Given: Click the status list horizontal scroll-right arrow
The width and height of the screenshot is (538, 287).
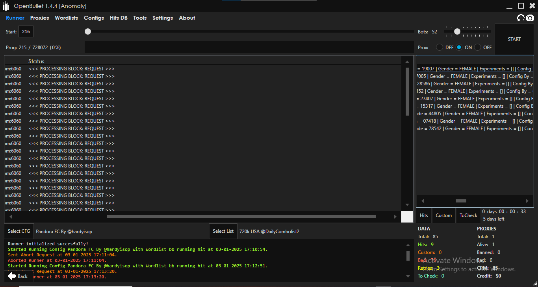Looking at the screenshot, I should coord(395,217).
